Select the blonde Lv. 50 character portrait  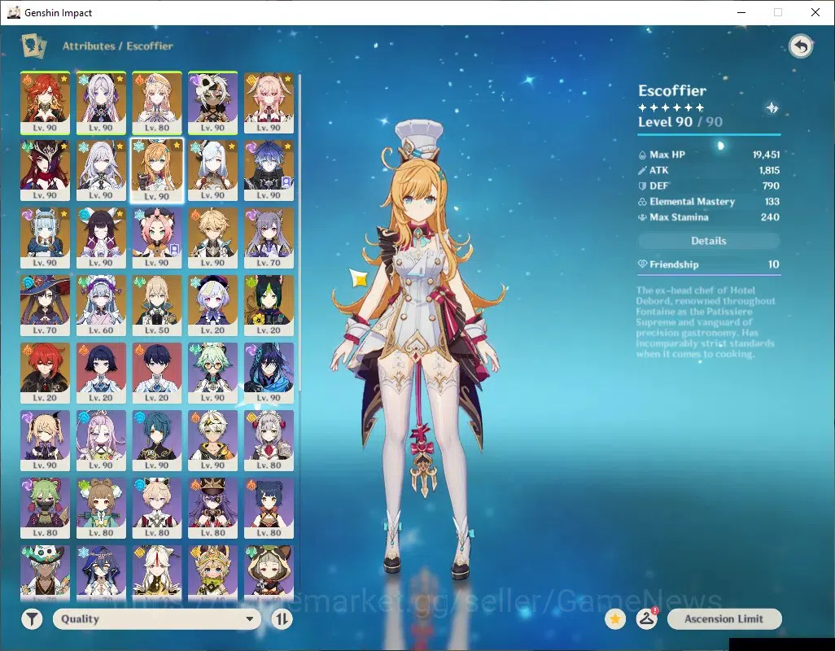(x=156, y=305)
